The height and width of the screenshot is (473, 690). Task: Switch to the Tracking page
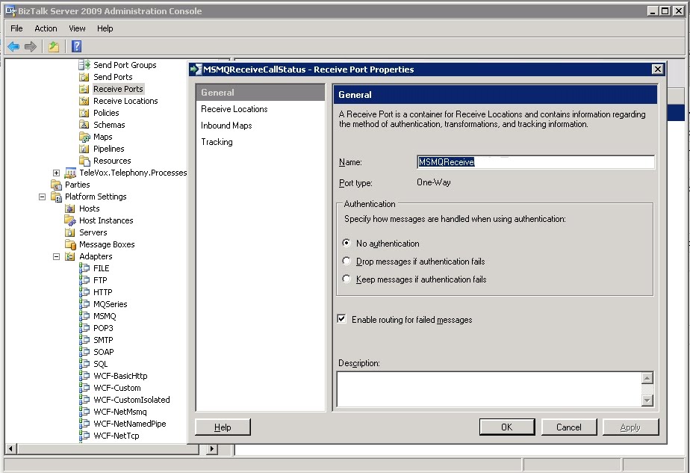pos(217,142)
